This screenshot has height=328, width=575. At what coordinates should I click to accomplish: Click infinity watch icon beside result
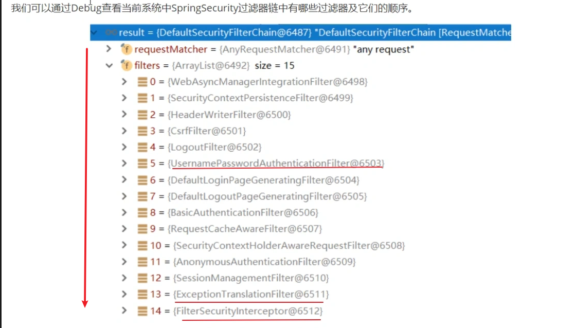pos(110,32)
